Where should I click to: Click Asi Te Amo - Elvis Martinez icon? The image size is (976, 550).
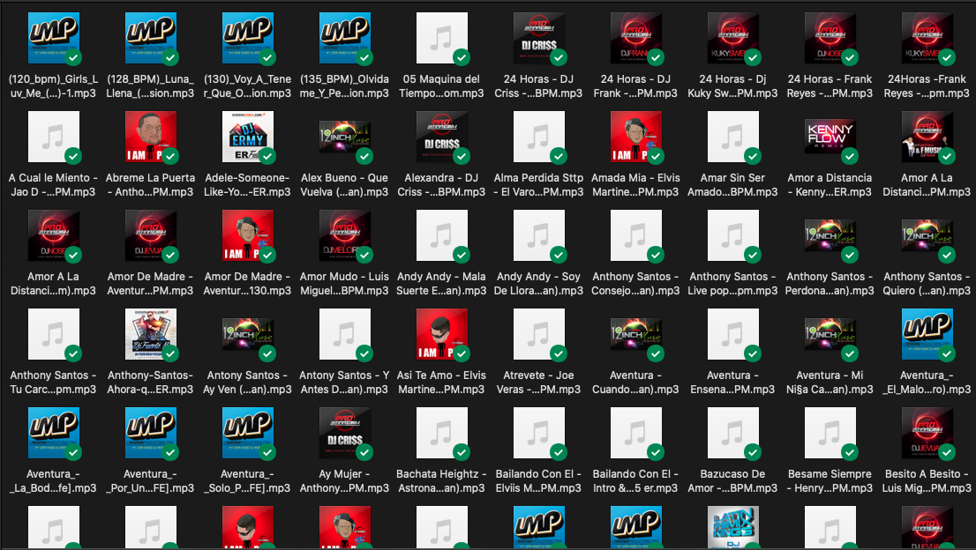[x=441, y=335]
